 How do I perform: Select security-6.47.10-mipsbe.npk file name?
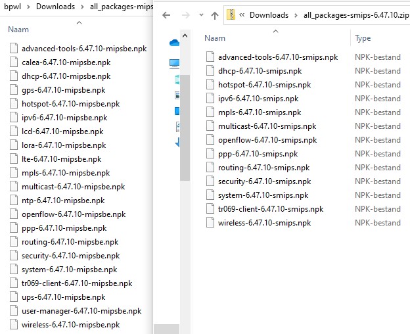click(x=70, y=256)
